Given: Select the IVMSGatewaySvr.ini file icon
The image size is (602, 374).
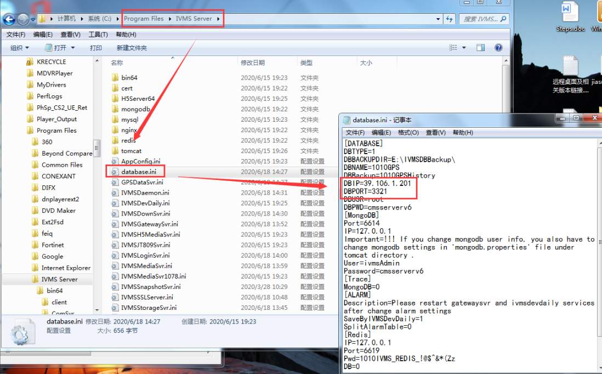Looking at the screenshot, I should 115,224.
